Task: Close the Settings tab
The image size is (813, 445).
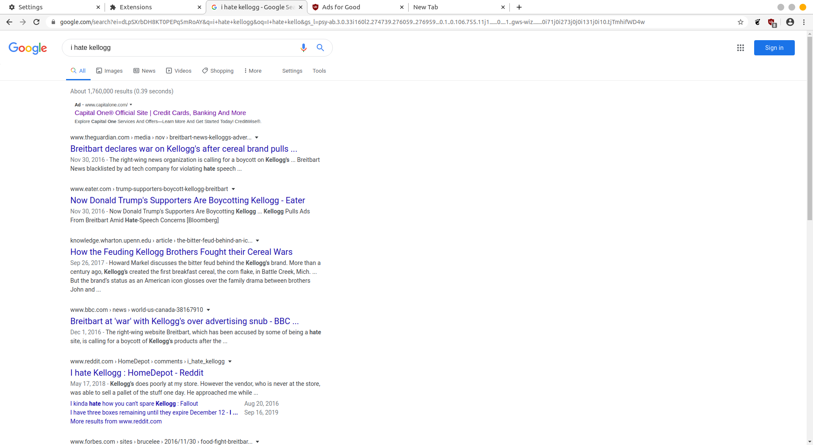Action: click(98, 7)
